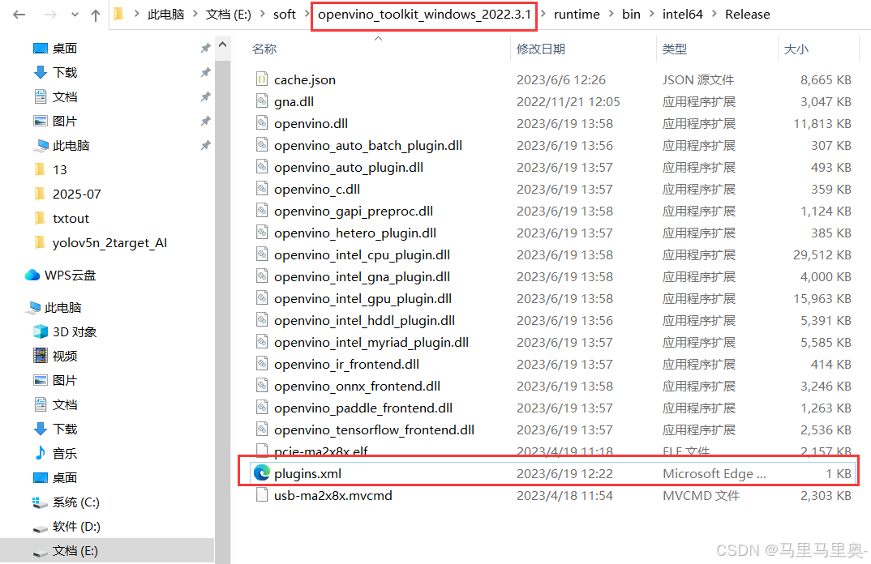Viewport: 871px width, 564px height.
Task: Select openvino_intel_cpu_plugin.dll
Action: point(362,254)
